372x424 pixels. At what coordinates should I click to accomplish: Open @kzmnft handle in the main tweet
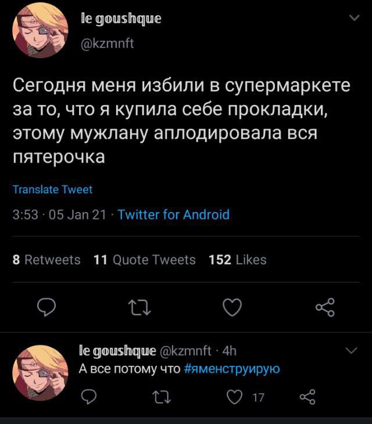(x=106, y=43)
